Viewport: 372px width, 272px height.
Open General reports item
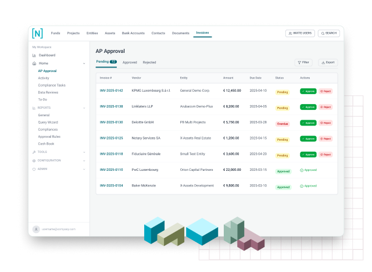pyautogui.click(x=44, y=115)
